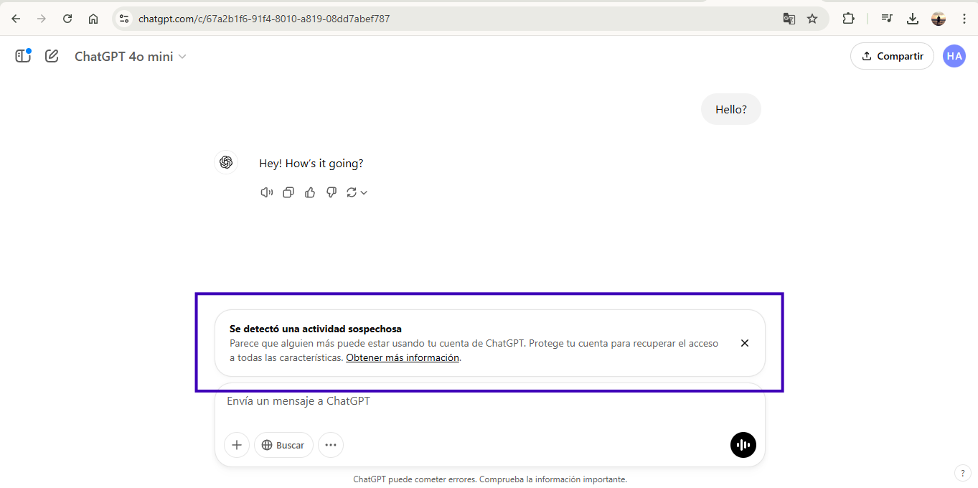This screenshot has width=978, height=488.
Task: Click the "Se detectó una actividad sospechosa" heading
Action: pyautogui.click(x=316, y=329)
